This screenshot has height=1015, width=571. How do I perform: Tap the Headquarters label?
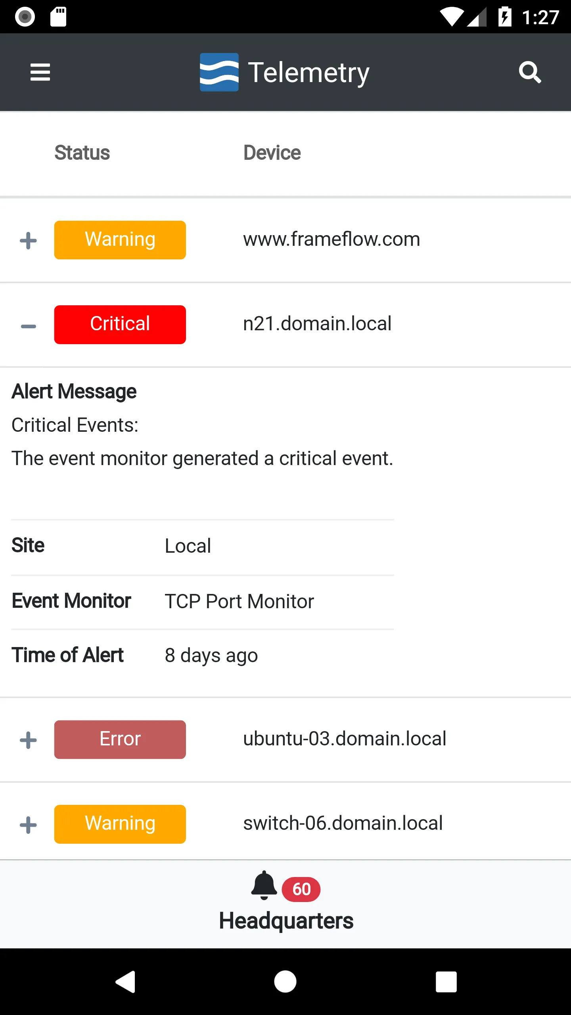[286, 921]
